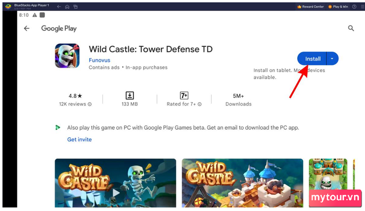The image size is (365, 211).
Task: Go back using the Google Play back arrow
Action: pyautogui.click(x=27, y=28)
